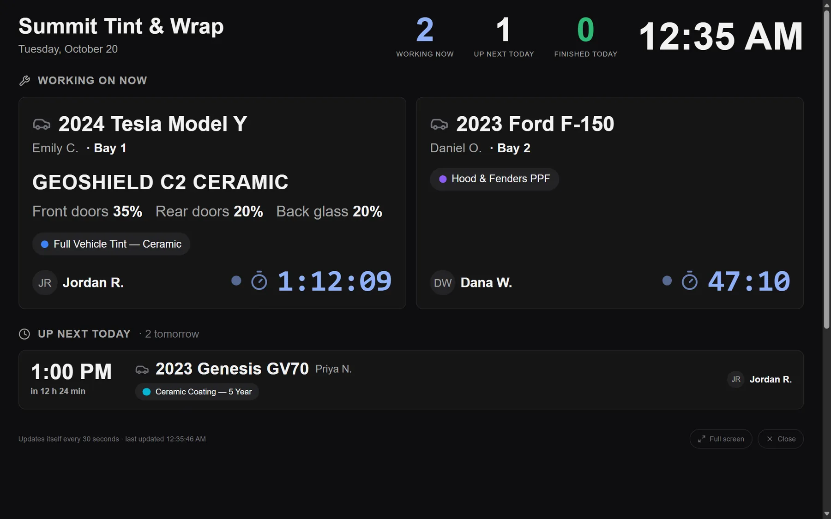Image resolution: width=831 pixels, height=519 pixels.
Task: Click the car icon next to Ford F-150
Action: point(439,124)
